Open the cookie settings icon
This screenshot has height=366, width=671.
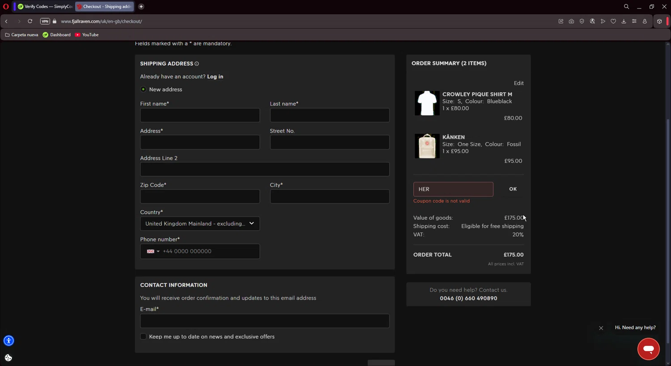coord(8,358)
